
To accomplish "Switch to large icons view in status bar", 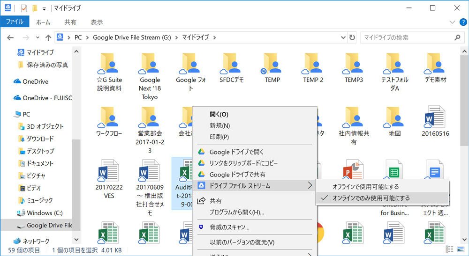I will [x=461, y=249].
